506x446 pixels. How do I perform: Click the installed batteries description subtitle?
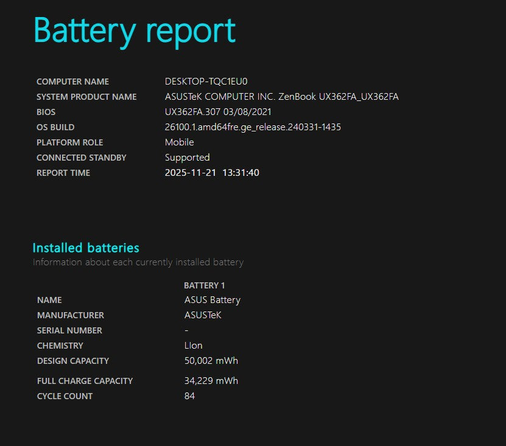pos(138,263)
